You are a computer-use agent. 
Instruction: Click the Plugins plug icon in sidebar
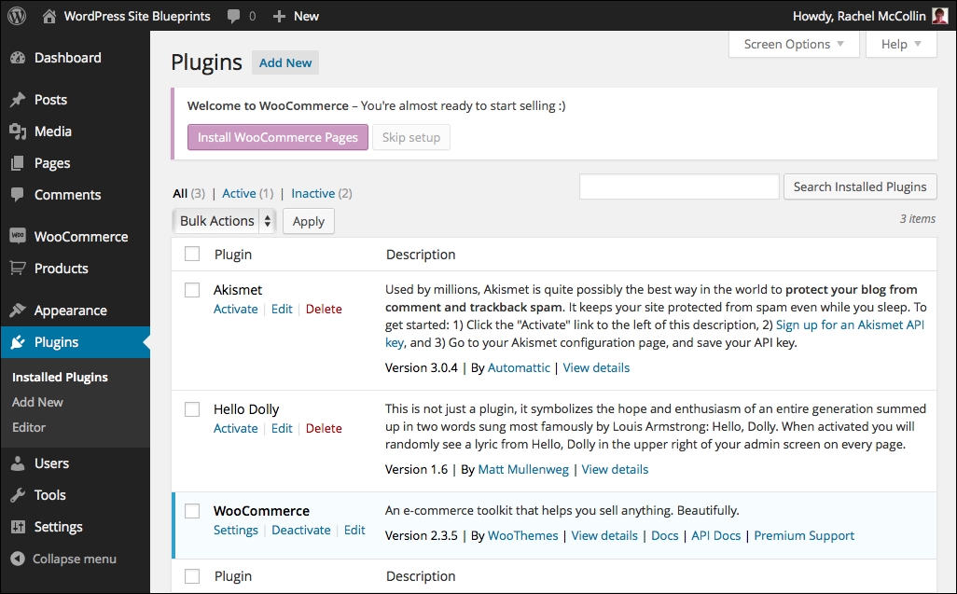click(18, 342)
